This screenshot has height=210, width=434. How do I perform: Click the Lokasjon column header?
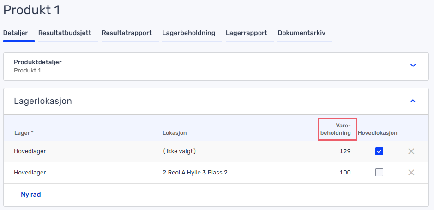175,133
